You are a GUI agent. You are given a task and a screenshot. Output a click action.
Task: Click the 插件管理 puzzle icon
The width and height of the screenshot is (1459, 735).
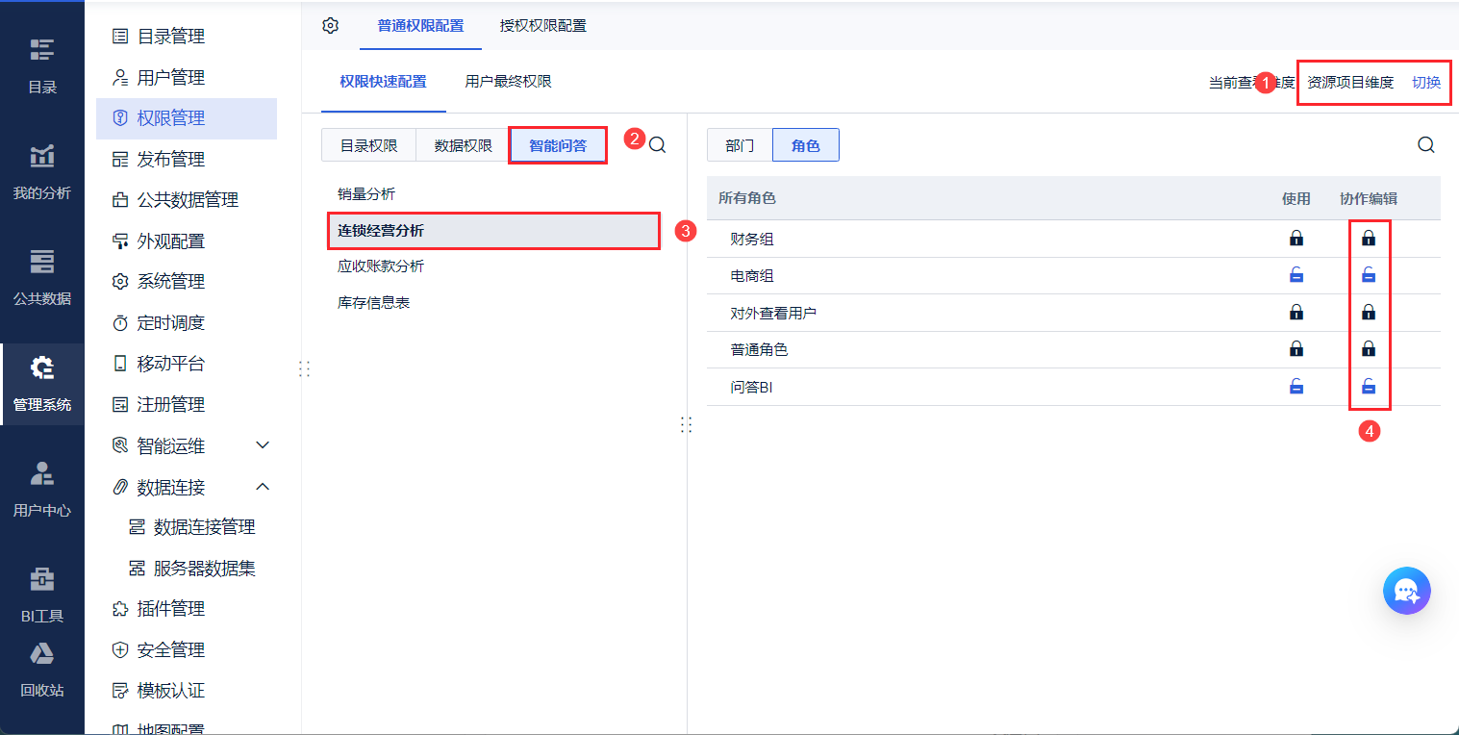click(120, 609)
